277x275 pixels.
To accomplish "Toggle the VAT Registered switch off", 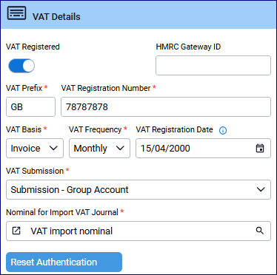I will (21, 66).
